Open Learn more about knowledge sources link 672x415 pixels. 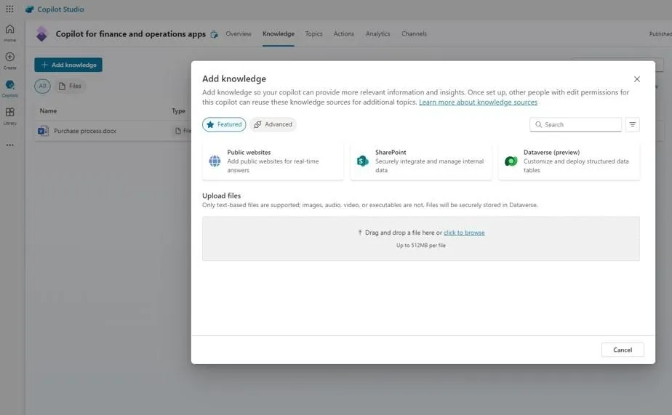478,102
